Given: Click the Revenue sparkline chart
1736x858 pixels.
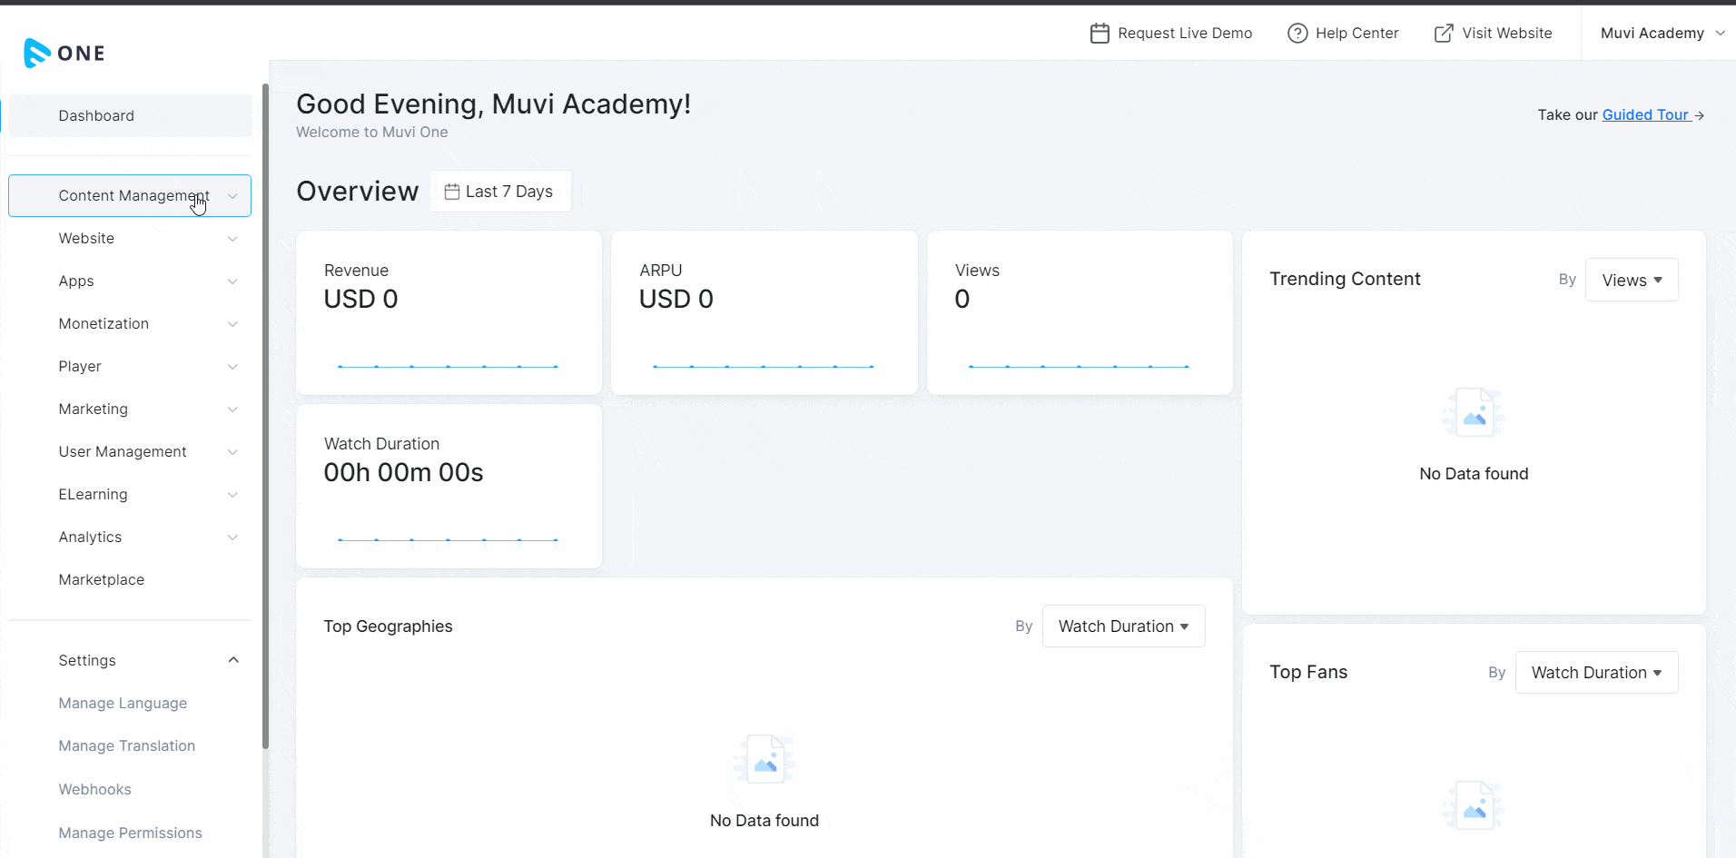Looking at the screenshot, I should click(x=448, y=367).
